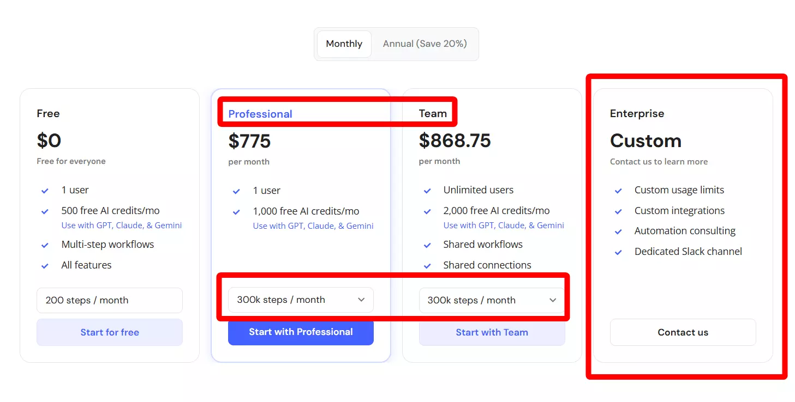Click the checkmark next to '1,000 free AI credits/mo'
Image resolution: width=795 pixels, height=402 pixels.
pyautogui.click(x=236, y=212)
